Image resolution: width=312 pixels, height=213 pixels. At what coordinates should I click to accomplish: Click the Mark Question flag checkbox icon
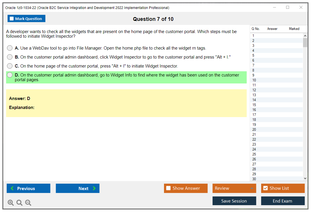click(x=11, y=18)
